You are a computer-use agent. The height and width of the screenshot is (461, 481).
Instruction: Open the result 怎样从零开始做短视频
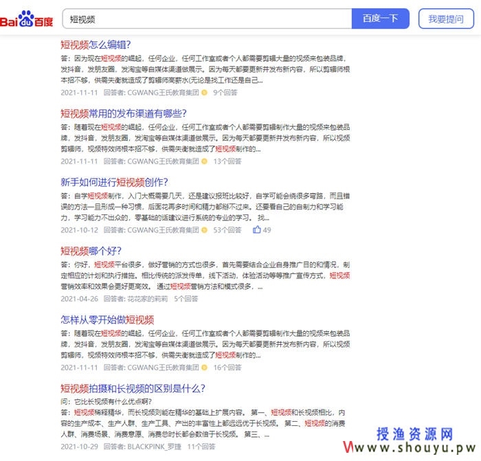(x=107, y=319)
